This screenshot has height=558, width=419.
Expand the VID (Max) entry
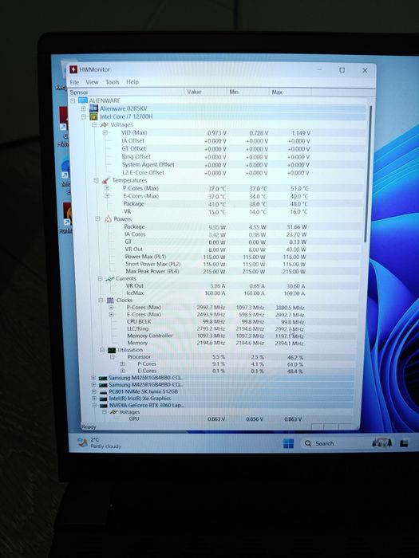point(105,132)
